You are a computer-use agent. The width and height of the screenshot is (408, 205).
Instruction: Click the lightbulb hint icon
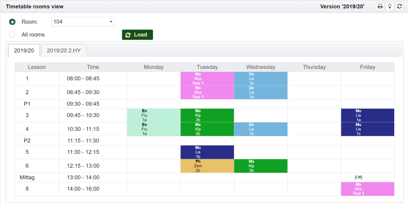click(389, 6)
